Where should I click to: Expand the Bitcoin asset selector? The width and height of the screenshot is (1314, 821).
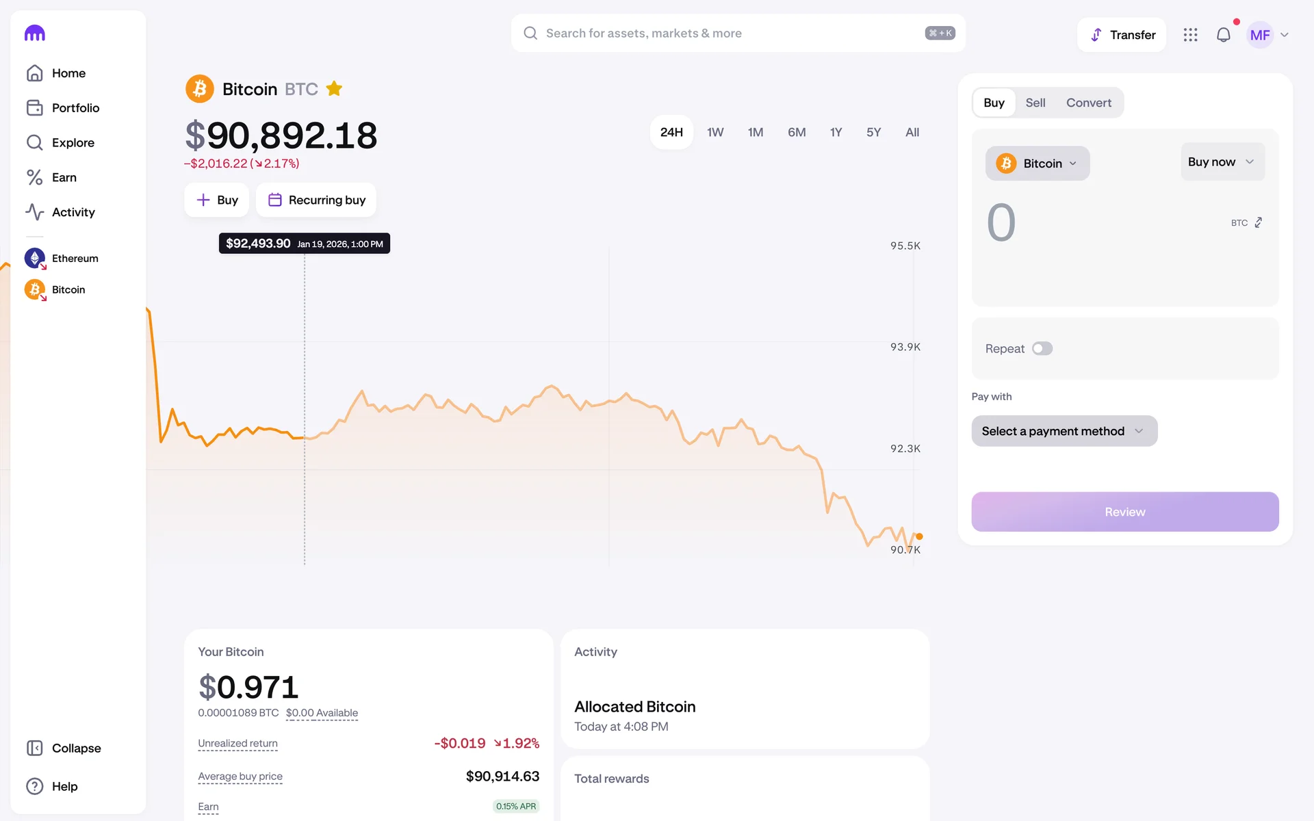coord(1037,164)
